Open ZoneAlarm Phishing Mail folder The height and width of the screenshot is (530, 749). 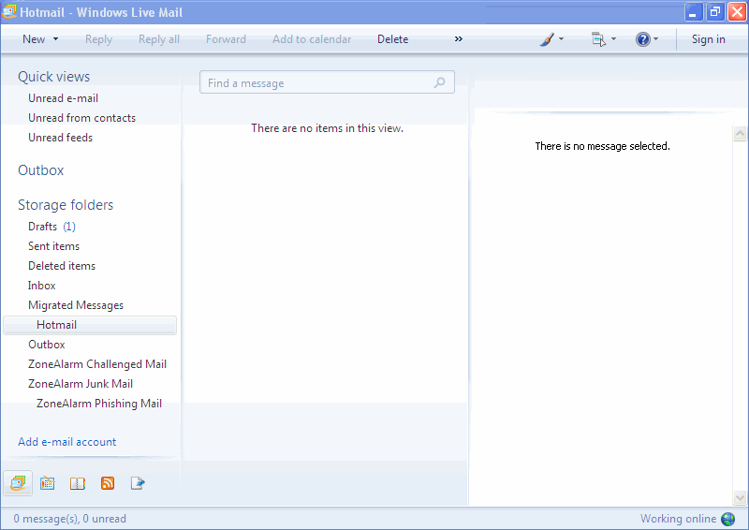point(99,404)
